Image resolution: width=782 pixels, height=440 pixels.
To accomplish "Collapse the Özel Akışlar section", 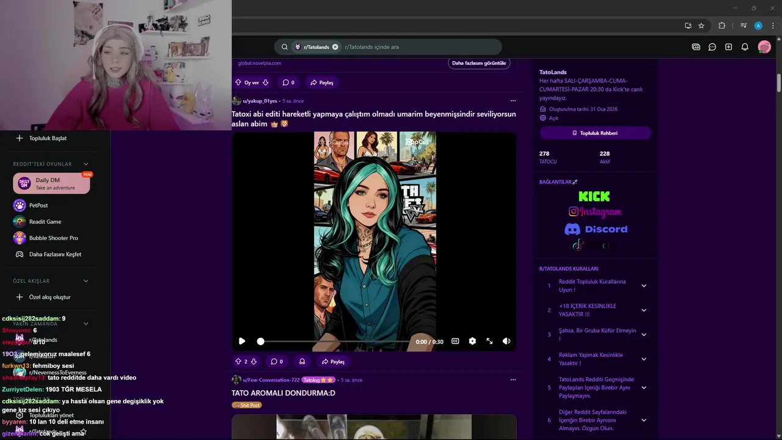I will [x=86, y=281].
